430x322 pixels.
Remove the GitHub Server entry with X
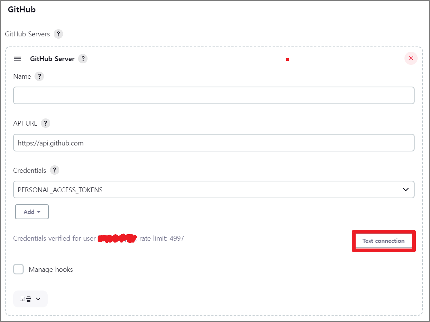click(411, 58)
